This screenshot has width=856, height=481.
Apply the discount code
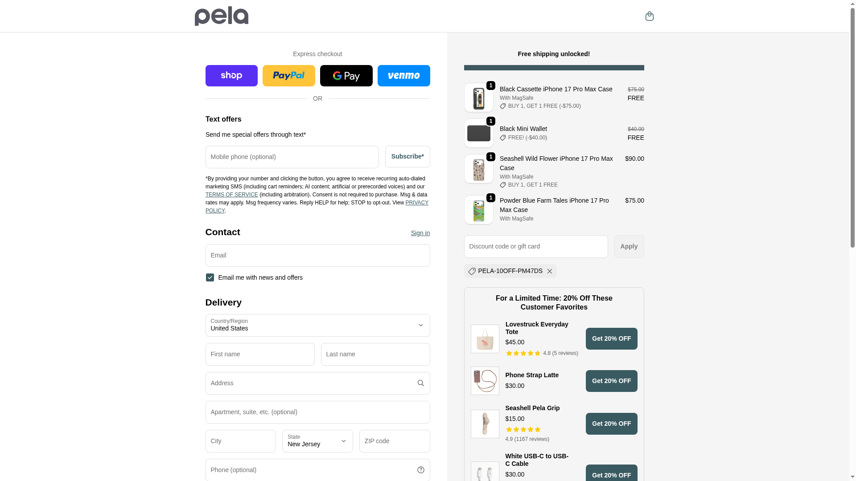[x=629, y=246]
